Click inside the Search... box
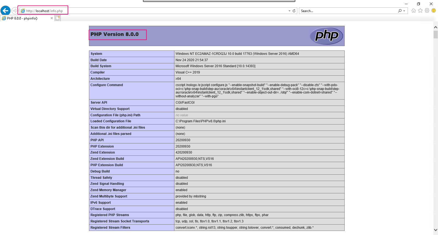The width and height of the screenshot is (438, 235). [348, 11]
